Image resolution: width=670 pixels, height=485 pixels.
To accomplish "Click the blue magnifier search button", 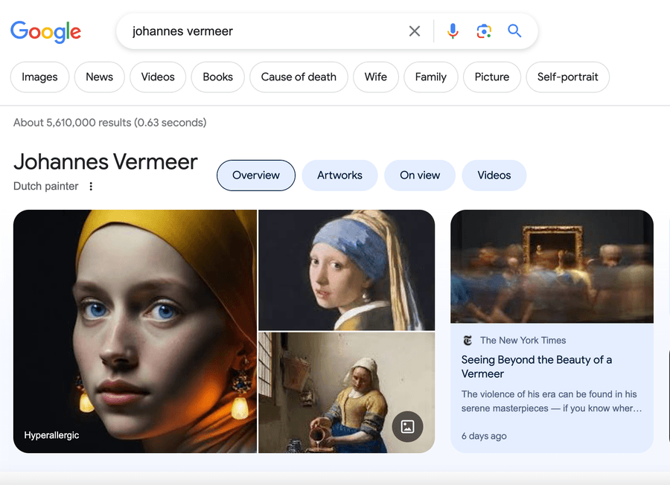I will coord(514,31).
